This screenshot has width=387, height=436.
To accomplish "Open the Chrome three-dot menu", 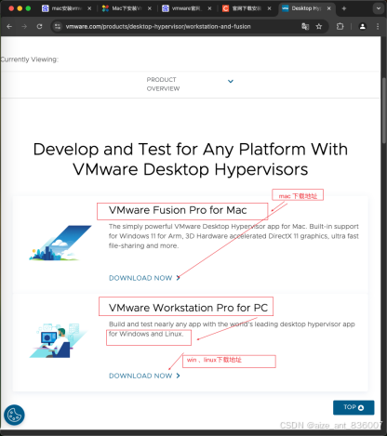I will [x=378, y=27].
